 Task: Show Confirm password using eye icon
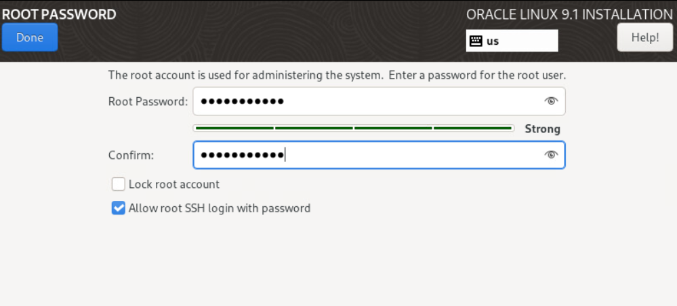(551, 155)
